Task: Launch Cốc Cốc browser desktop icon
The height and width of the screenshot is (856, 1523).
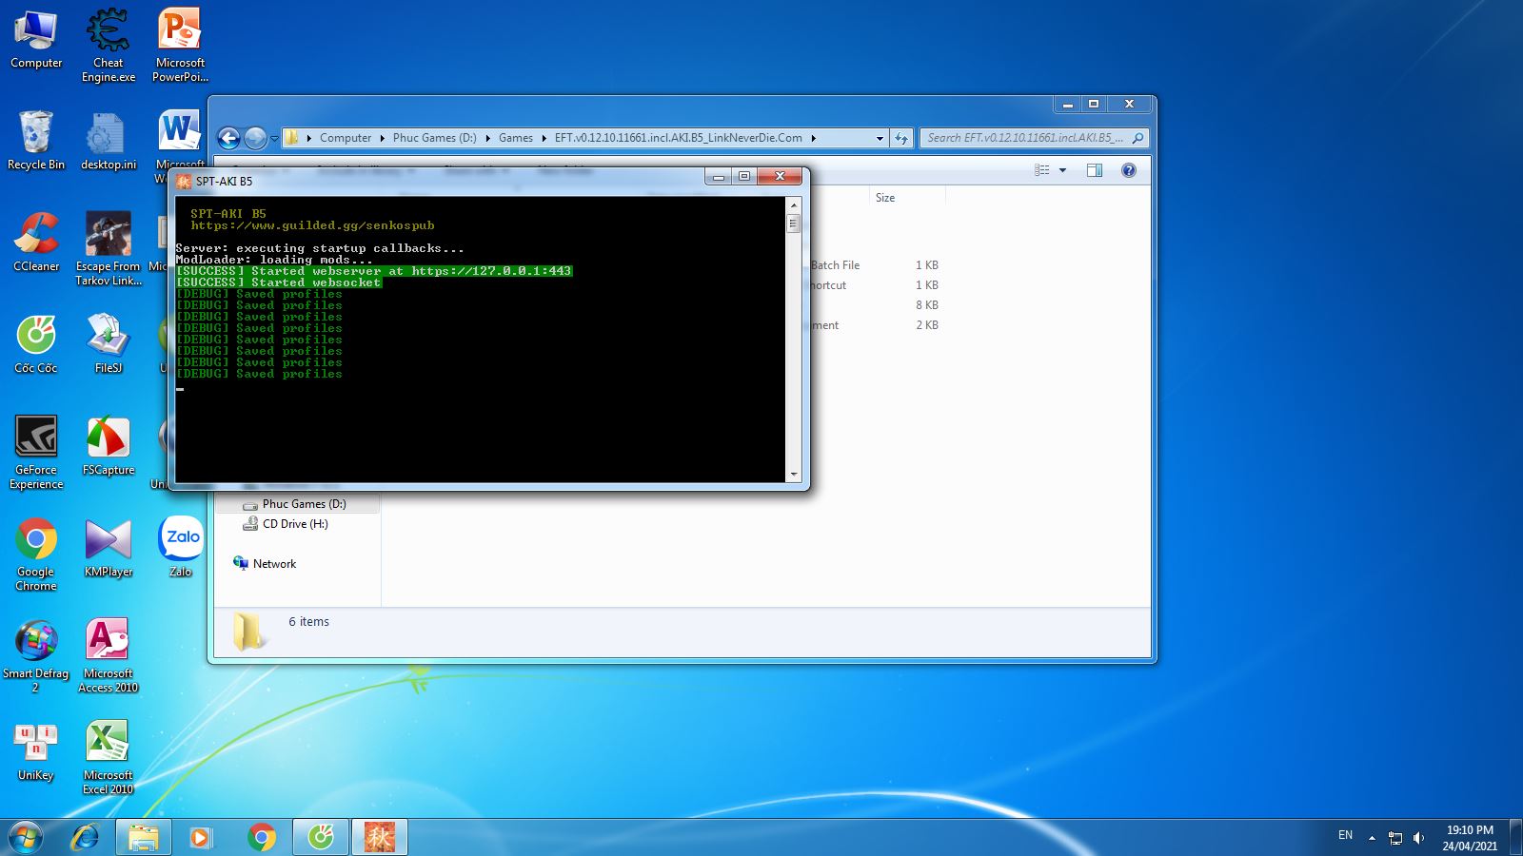Action: coord(36,344)
